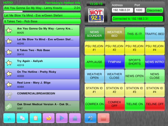
Task: Click money icon beside Oak Street Medical
Action: coord(9,106)
